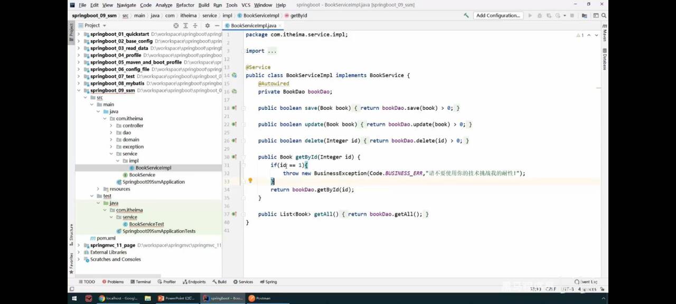
Task: Collapse springboot_09_ssm module
Action: (x=79, y=90)
